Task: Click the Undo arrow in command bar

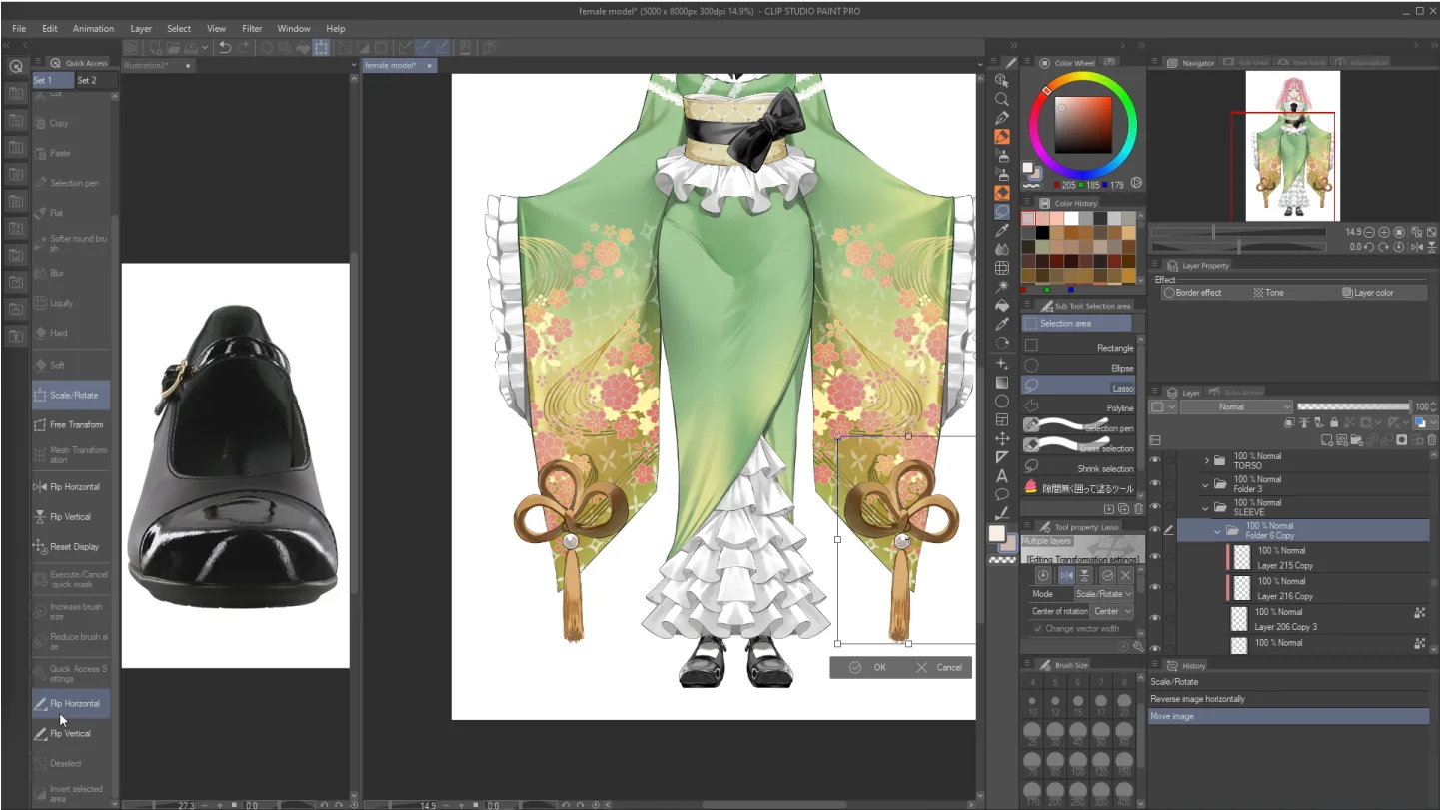Action: [x=225, y=47]
